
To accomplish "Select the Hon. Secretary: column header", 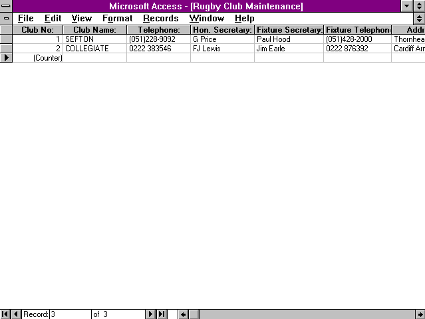I will tap(223, 30).
